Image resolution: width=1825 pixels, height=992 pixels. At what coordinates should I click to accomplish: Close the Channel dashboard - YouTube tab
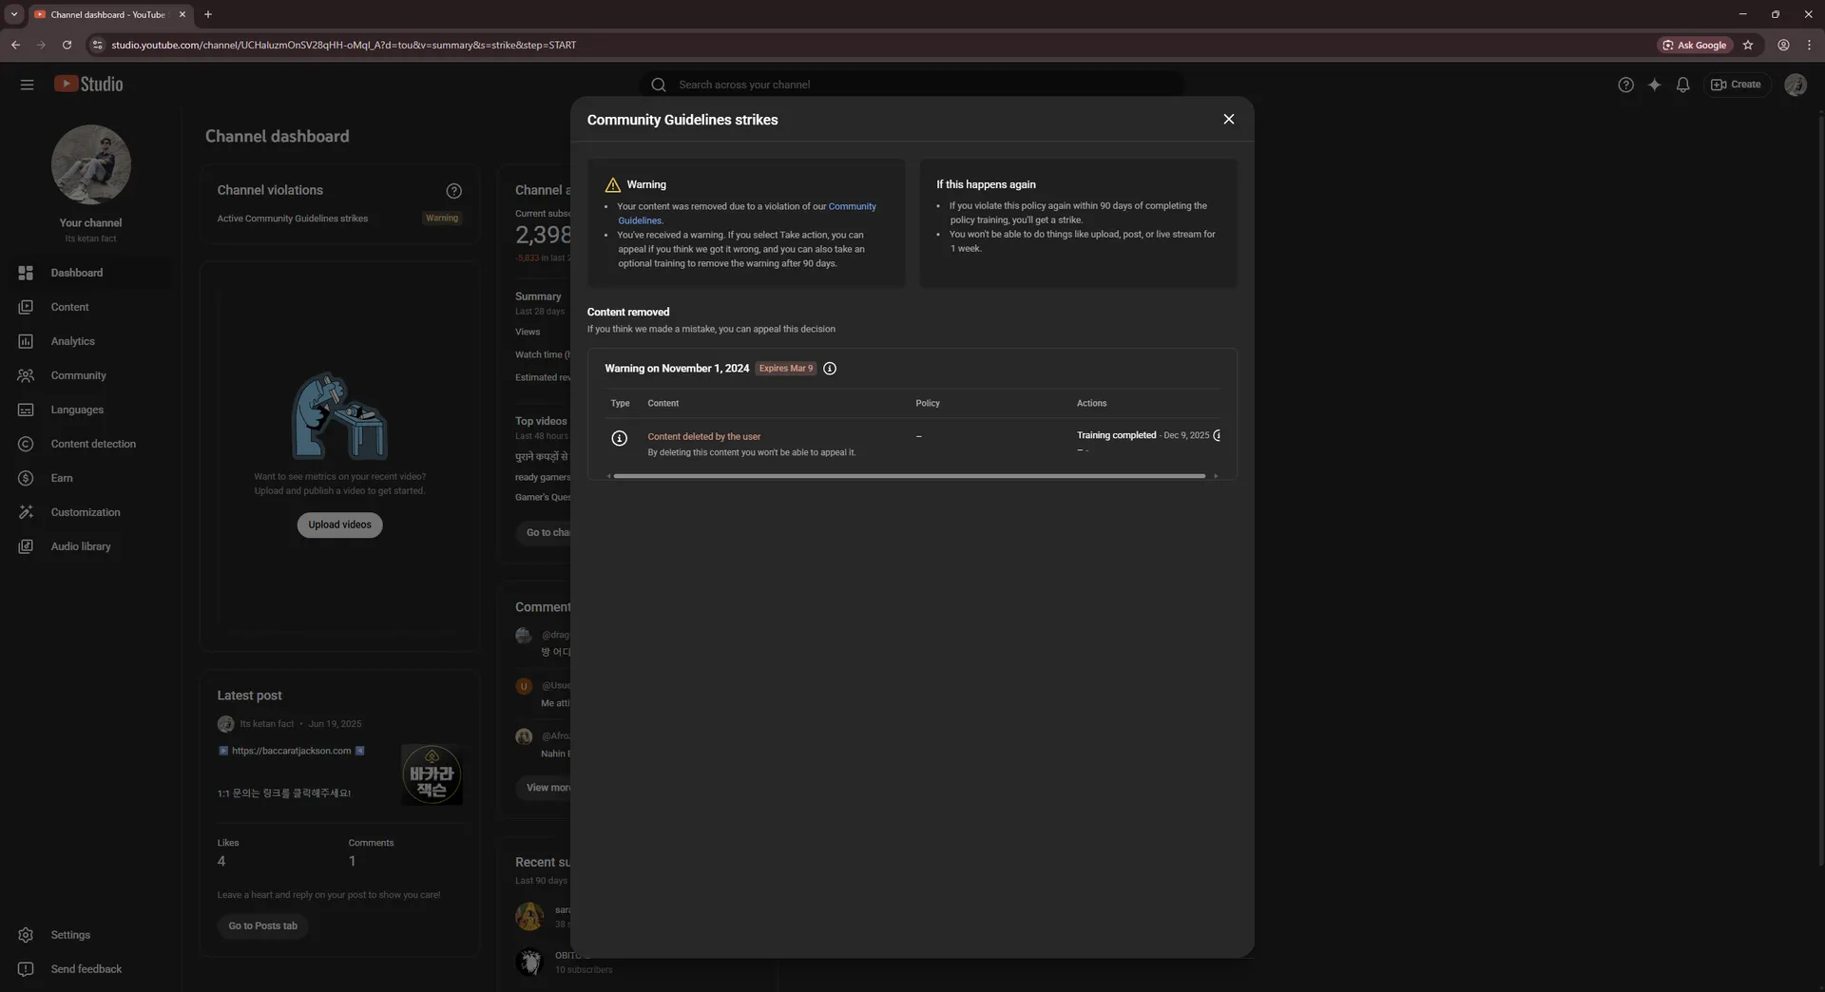pyautogui.click(x=182, y=14)
